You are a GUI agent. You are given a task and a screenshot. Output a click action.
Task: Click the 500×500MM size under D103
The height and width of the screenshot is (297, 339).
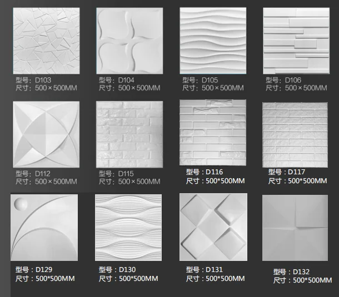click(x=56, y=88)
